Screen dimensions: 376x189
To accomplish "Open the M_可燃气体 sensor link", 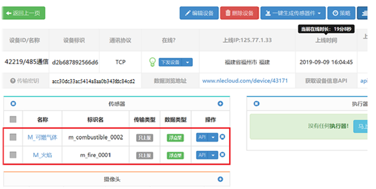I will 42,138.
